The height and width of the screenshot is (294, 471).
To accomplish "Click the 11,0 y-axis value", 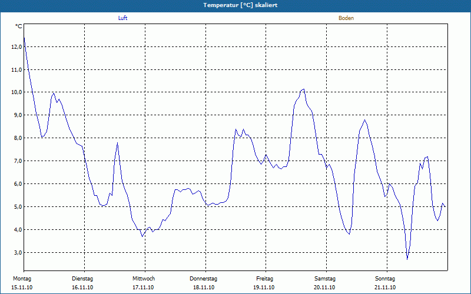I will (16, 69).
